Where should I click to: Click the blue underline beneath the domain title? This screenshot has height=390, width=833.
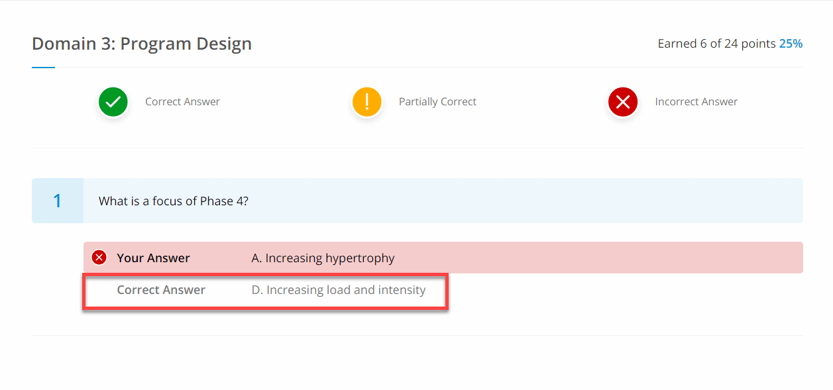tap(43, 67)
